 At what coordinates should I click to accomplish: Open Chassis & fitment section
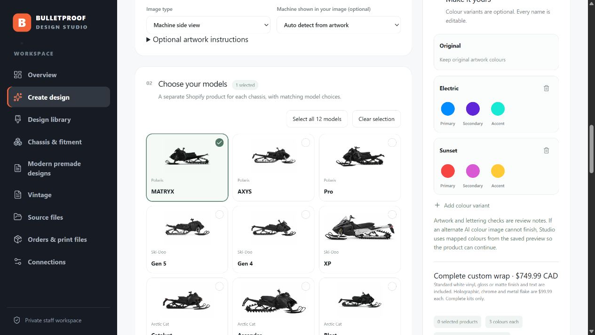click(58, 142)
